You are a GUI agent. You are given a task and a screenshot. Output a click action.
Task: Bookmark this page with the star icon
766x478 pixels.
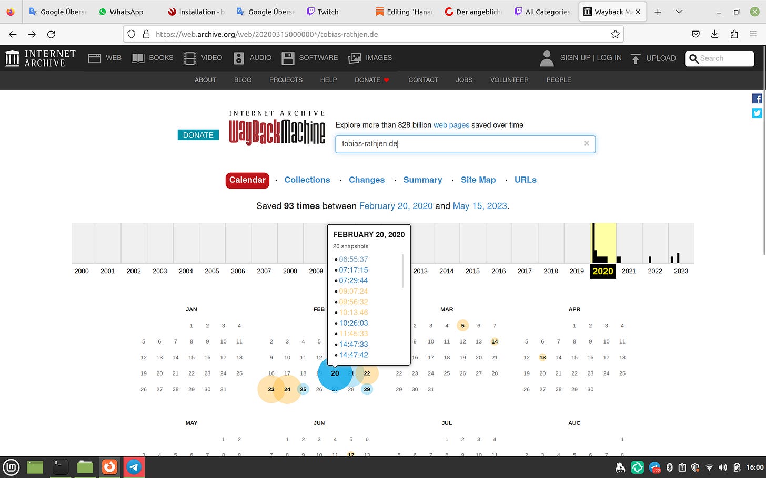[x=615, y=34]
